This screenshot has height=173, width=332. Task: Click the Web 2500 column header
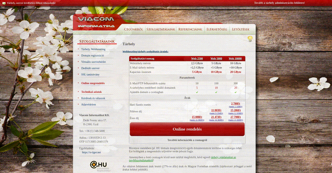pos(197,59)
